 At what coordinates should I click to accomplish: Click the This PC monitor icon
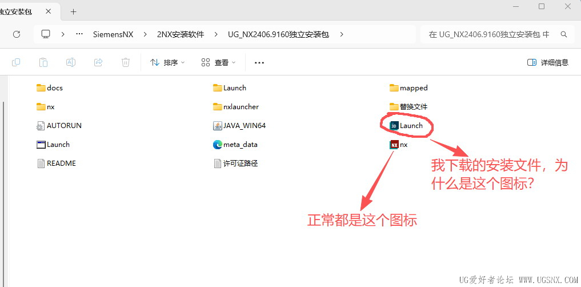(x=46, y=34)
